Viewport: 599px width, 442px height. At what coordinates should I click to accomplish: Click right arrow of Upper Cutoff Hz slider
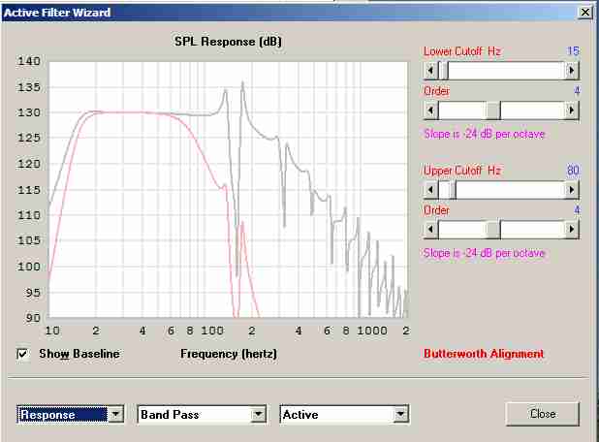572,190
